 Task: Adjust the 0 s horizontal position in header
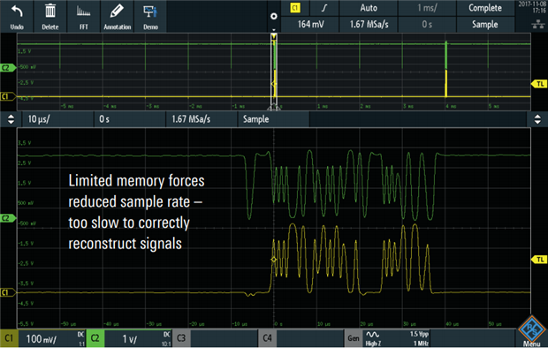pos(427,24)
